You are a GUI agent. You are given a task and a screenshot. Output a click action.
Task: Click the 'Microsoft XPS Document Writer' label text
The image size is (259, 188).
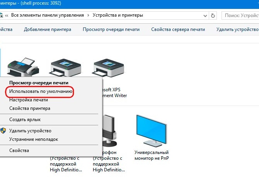[114, 92]
